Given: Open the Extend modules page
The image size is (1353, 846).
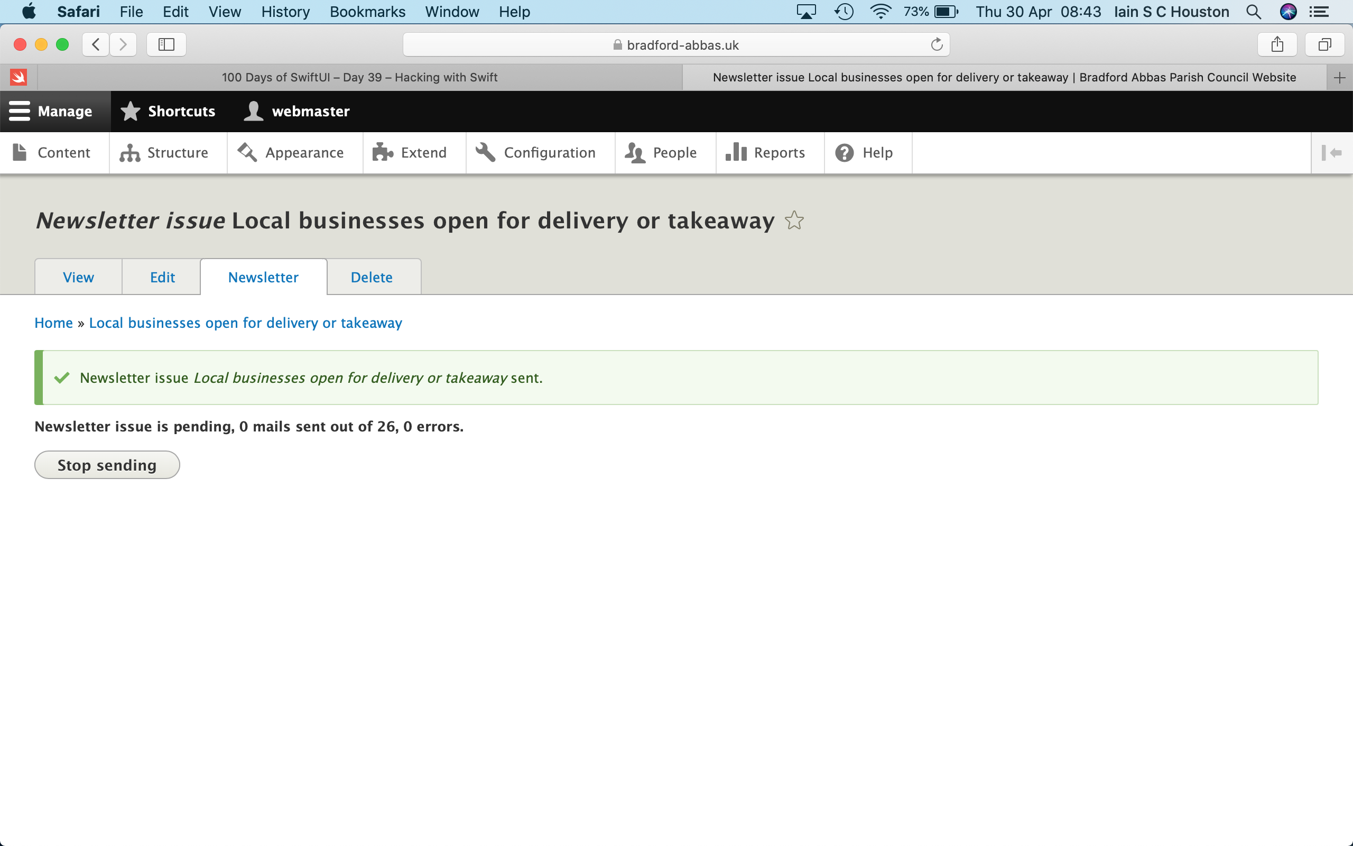Looking at the screenshot, I should click(x=412, y=152).
